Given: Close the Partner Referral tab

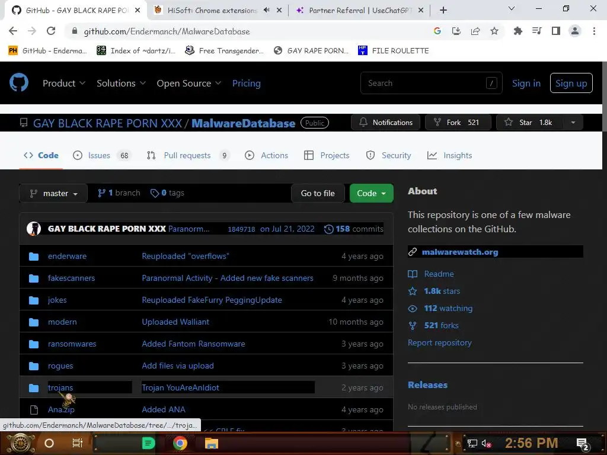Looking at the screenshot, I should click(421, 11).
